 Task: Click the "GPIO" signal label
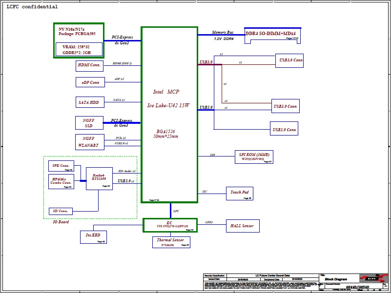pyautogui.click(x=209, y=222)
